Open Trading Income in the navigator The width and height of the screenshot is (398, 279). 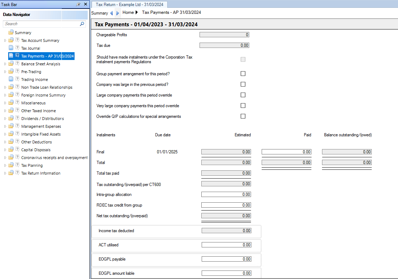34,80
